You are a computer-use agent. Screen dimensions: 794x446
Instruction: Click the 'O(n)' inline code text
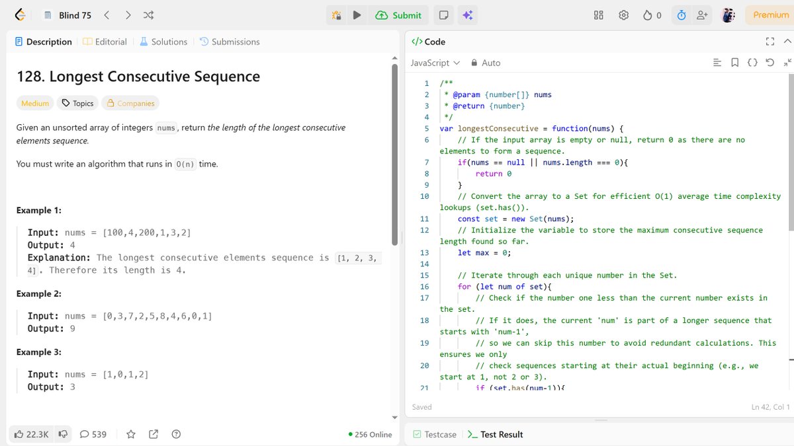pos(185,164)
